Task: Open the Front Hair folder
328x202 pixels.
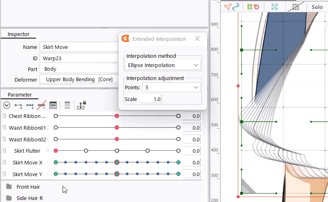Action: 9,187
